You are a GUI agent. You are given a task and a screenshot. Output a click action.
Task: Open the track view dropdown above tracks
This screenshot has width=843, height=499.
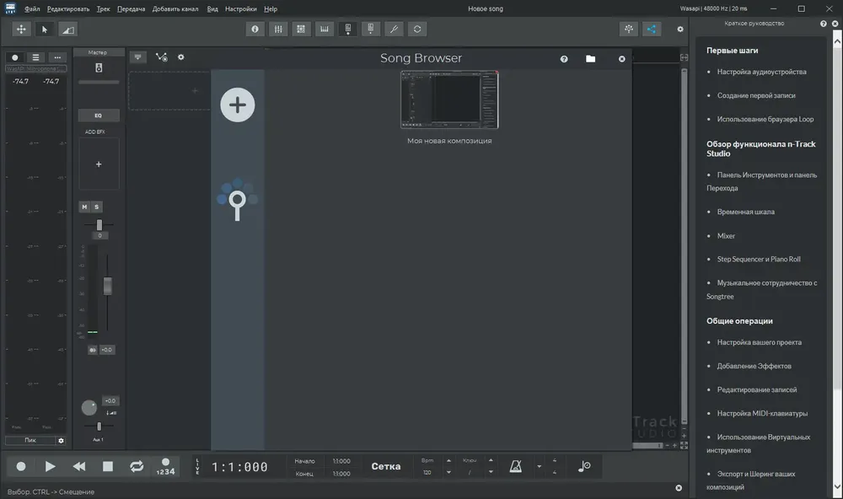(138, 57)
